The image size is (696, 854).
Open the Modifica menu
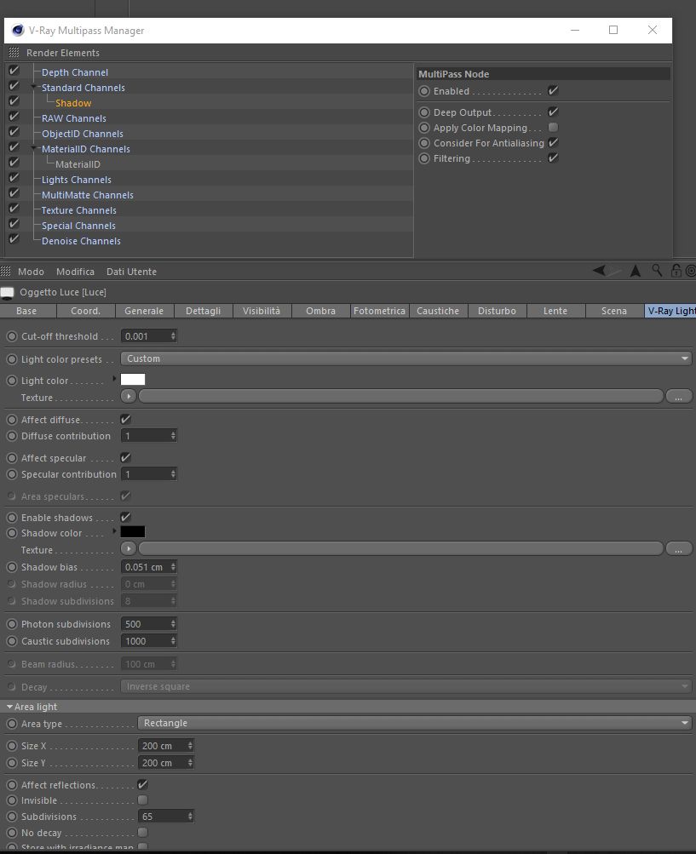click(x=75, y=272)
